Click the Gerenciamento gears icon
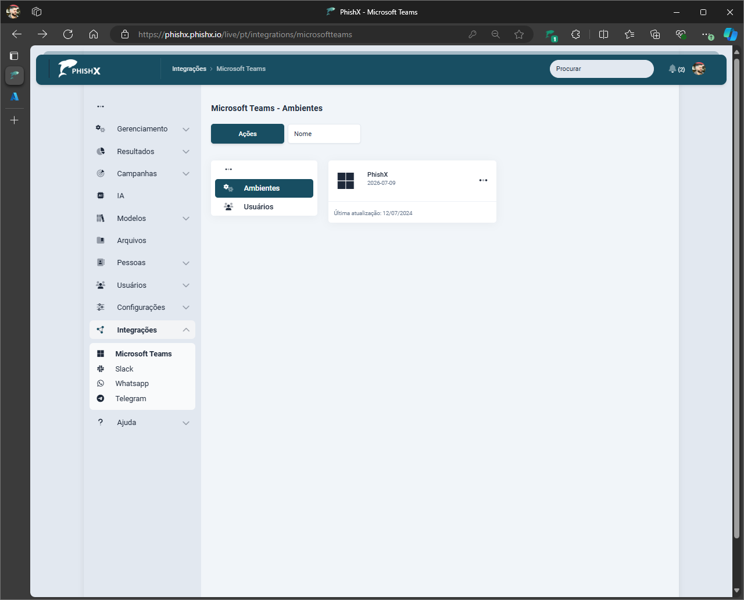Image resolution: width=744 pixels, height=600 pixels. [x=101, y=129]
